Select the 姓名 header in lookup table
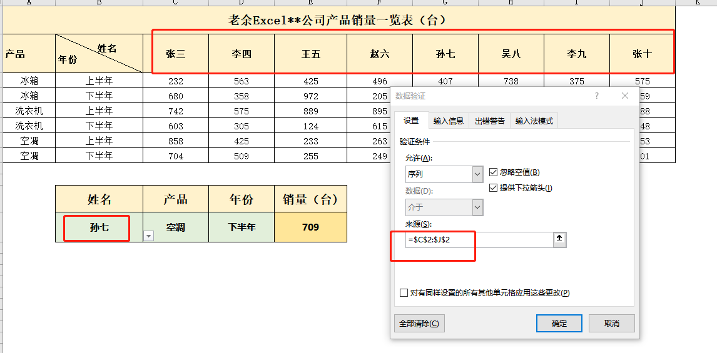Image resolution: width=717 pixels, height=353 pixels. click(99, 199)
